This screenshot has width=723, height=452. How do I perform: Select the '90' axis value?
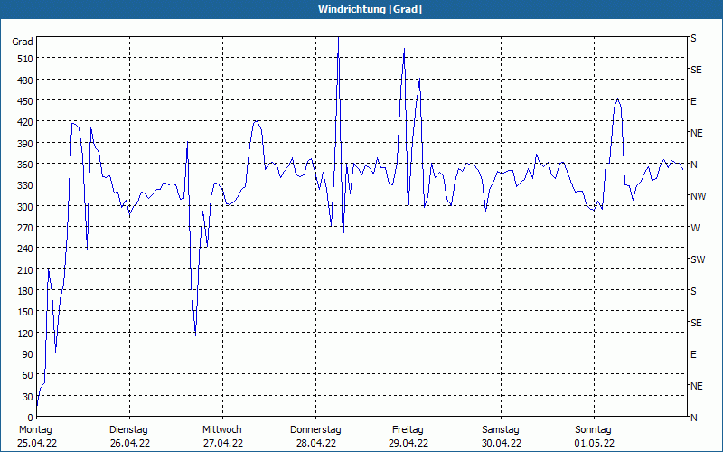click(28, 354)
